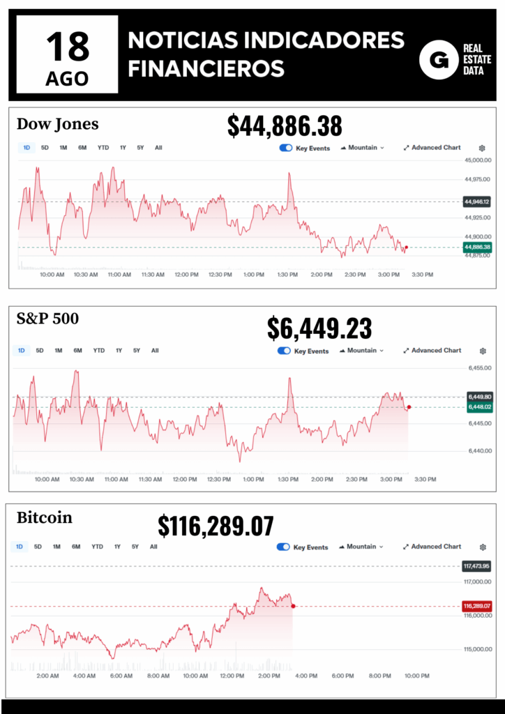
Task: Select 1Y range on Bitcoin chart
Action: point(117,547)
